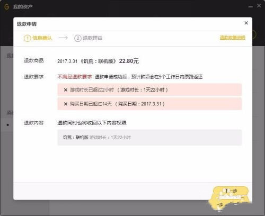
Task: Select the 信息确认 step label
Action: 42,38
